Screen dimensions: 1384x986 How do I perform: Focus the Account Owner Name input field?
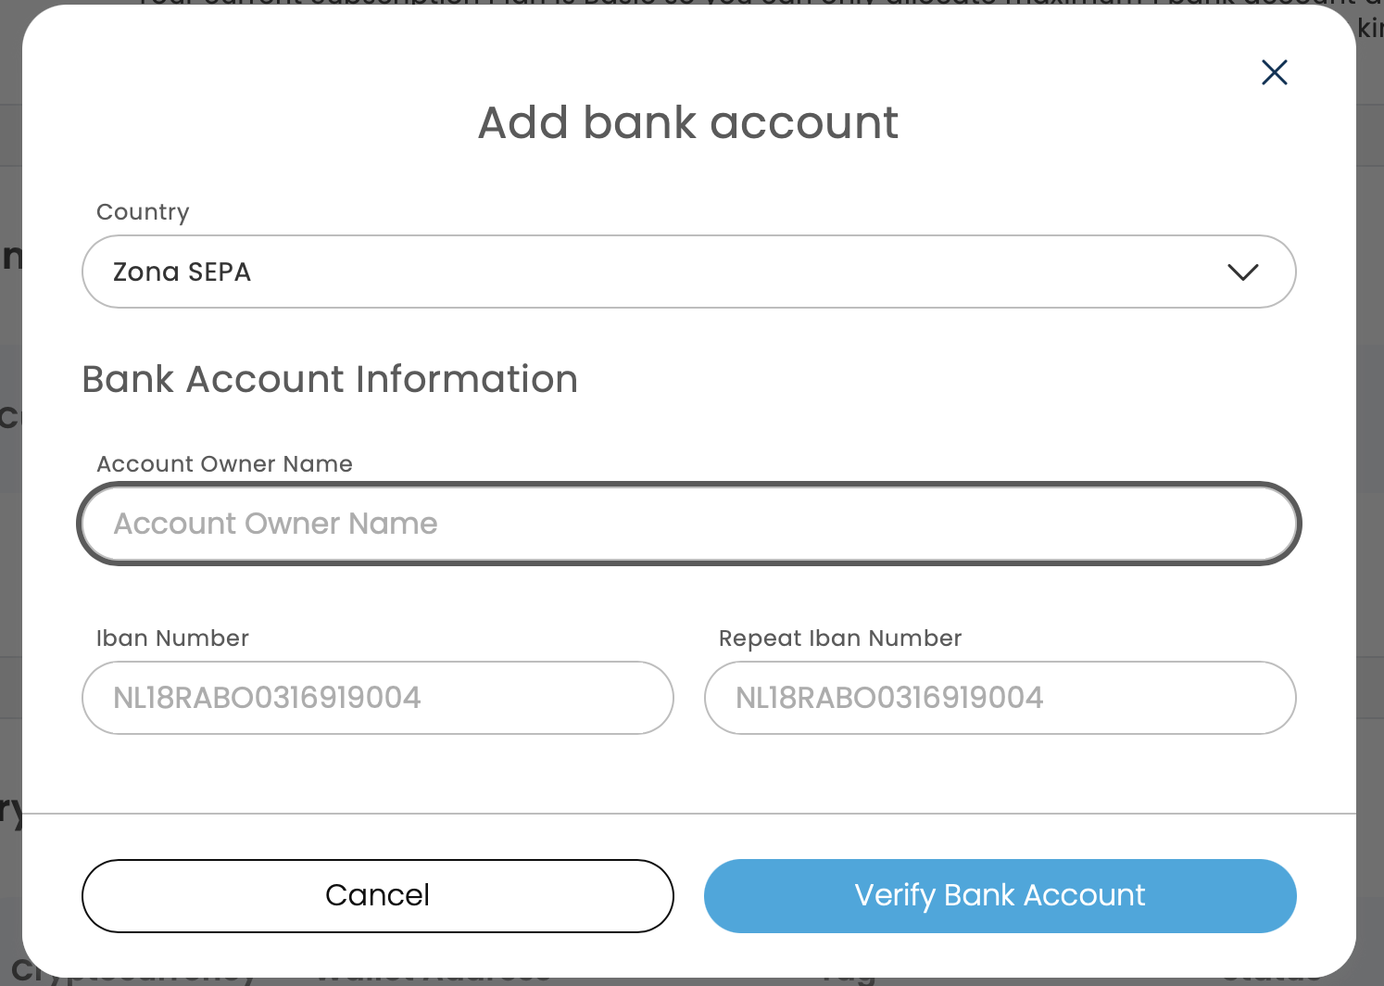687,524
